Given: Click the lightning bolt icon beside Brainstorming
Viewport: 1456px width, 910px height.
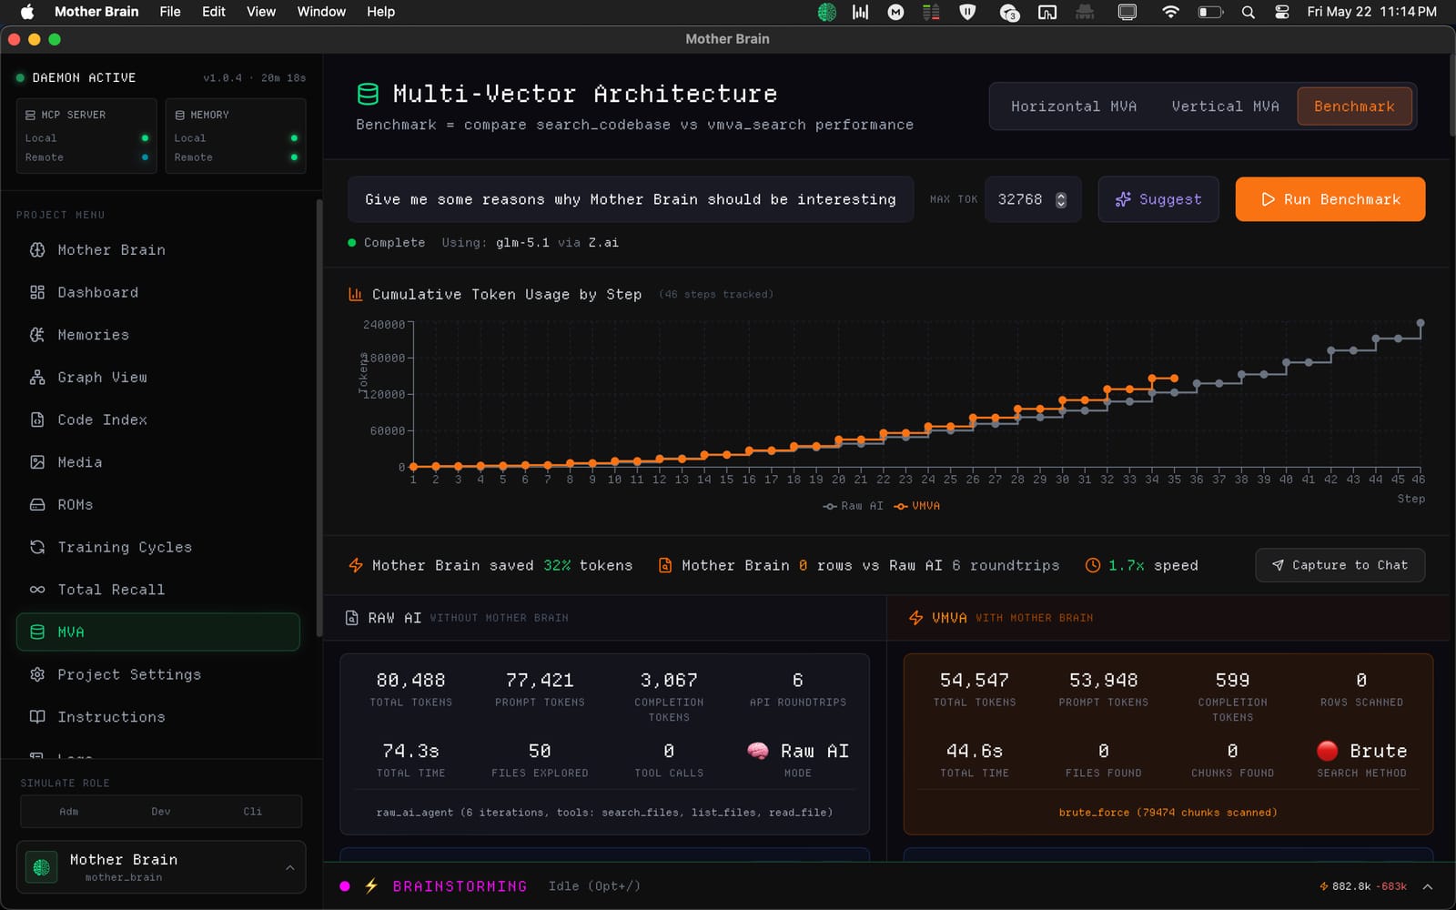Looking at the screenshot, I should 371,886.
